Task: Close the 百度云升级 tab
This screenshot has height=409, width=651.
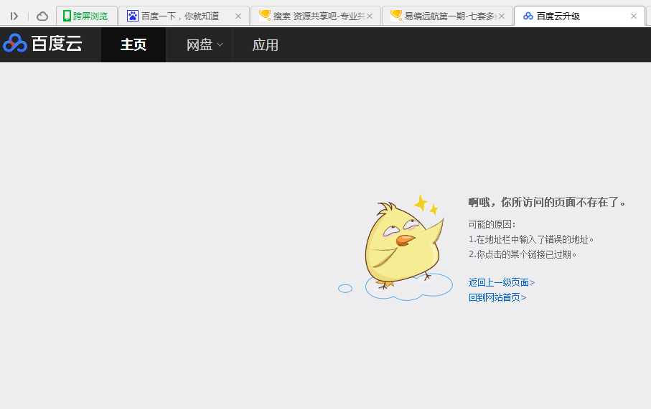Action: pos(634,16)
